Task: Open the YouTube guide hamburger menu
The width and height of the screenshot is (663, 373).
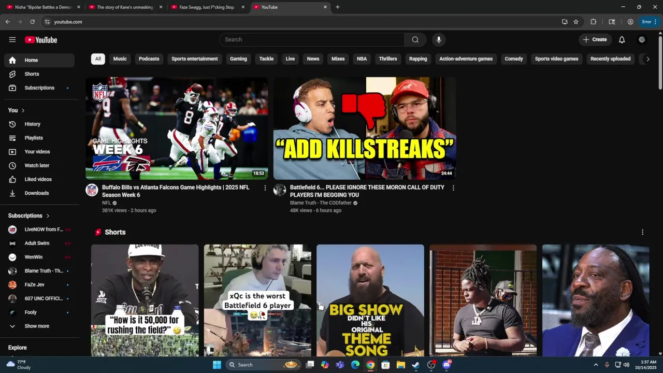Action: (12, 40)
